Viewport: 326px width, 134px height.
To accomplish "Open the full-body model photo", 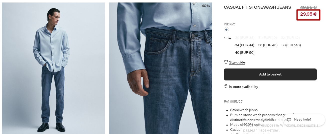I will [53, 68].
